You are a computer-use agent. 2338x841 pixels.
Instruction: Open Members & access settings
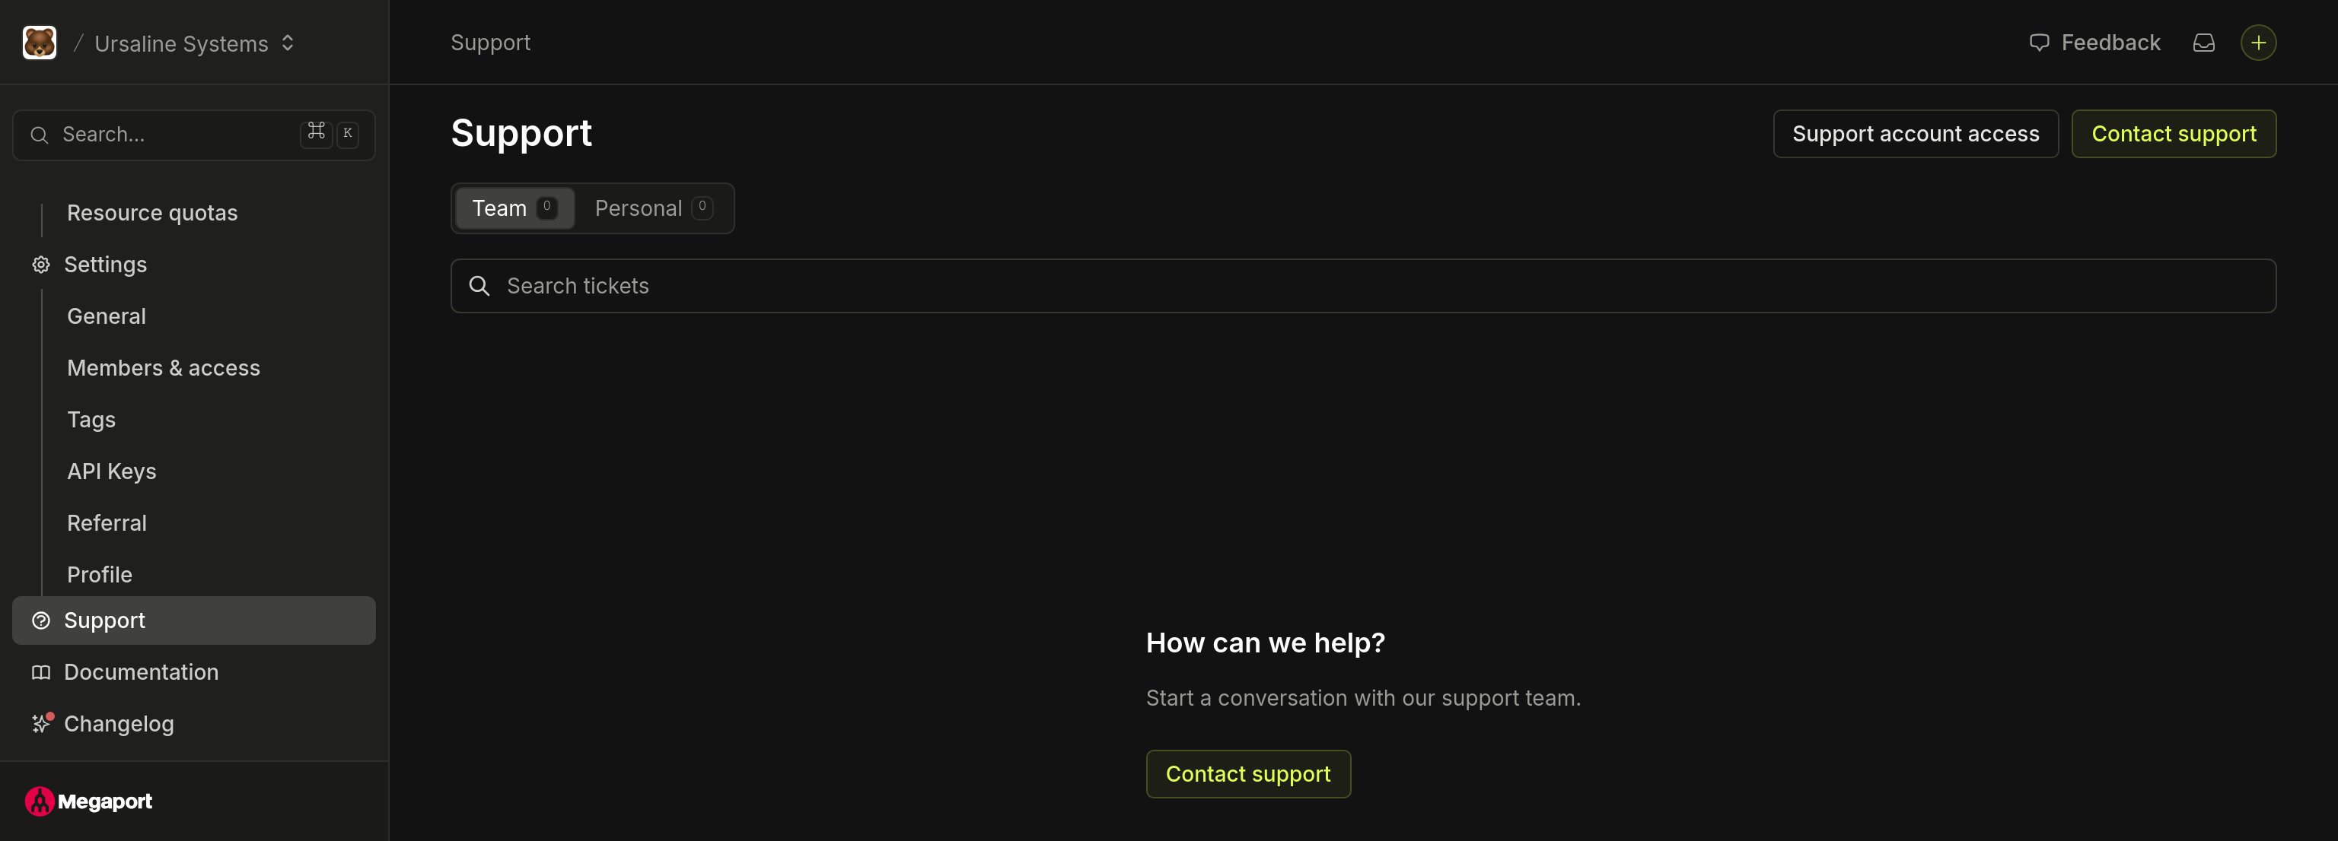pos(164,367)
